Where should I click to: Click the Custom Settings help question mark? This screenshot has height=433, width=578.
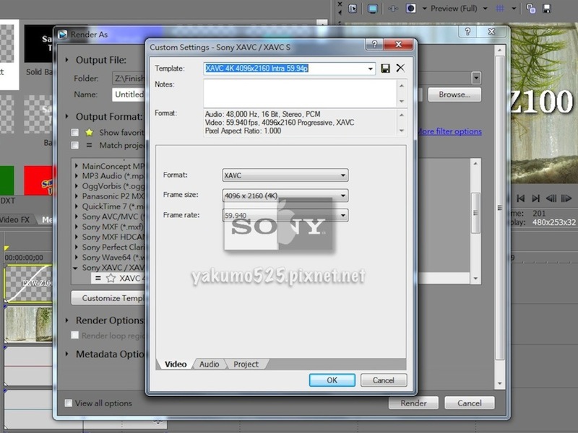pyautogui.click(x=374, y=45)
